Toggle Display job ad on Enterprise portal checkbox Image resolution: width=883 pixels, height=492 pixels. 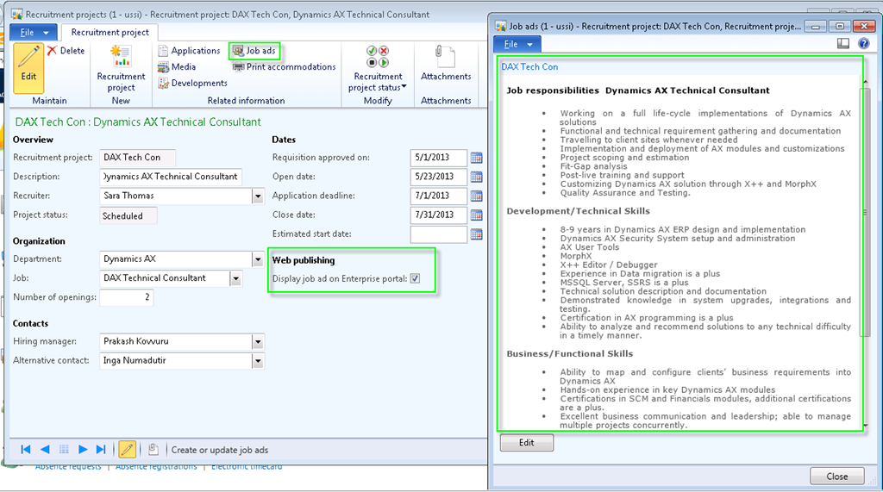(x=415, y=278)
